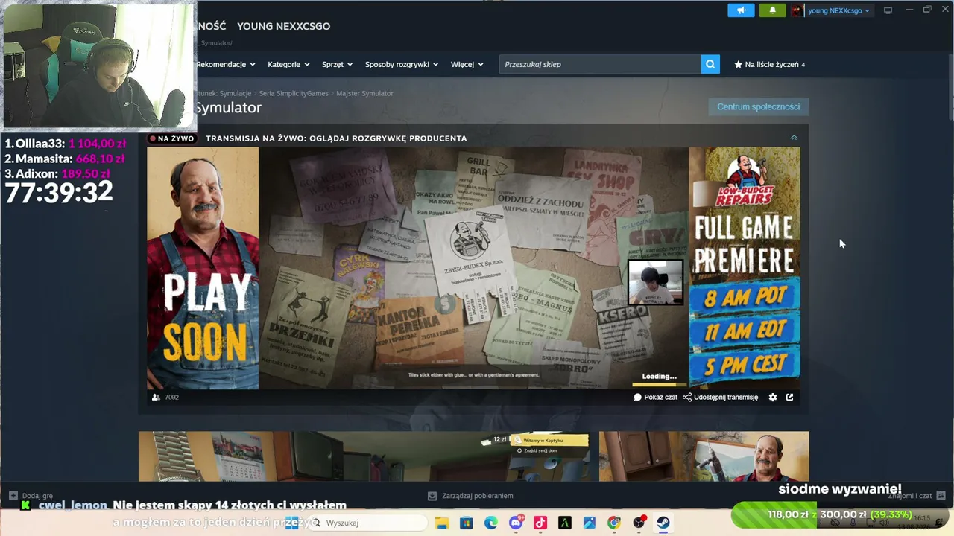Open the 'Centrum społeczności' community hub

(758, 106)
